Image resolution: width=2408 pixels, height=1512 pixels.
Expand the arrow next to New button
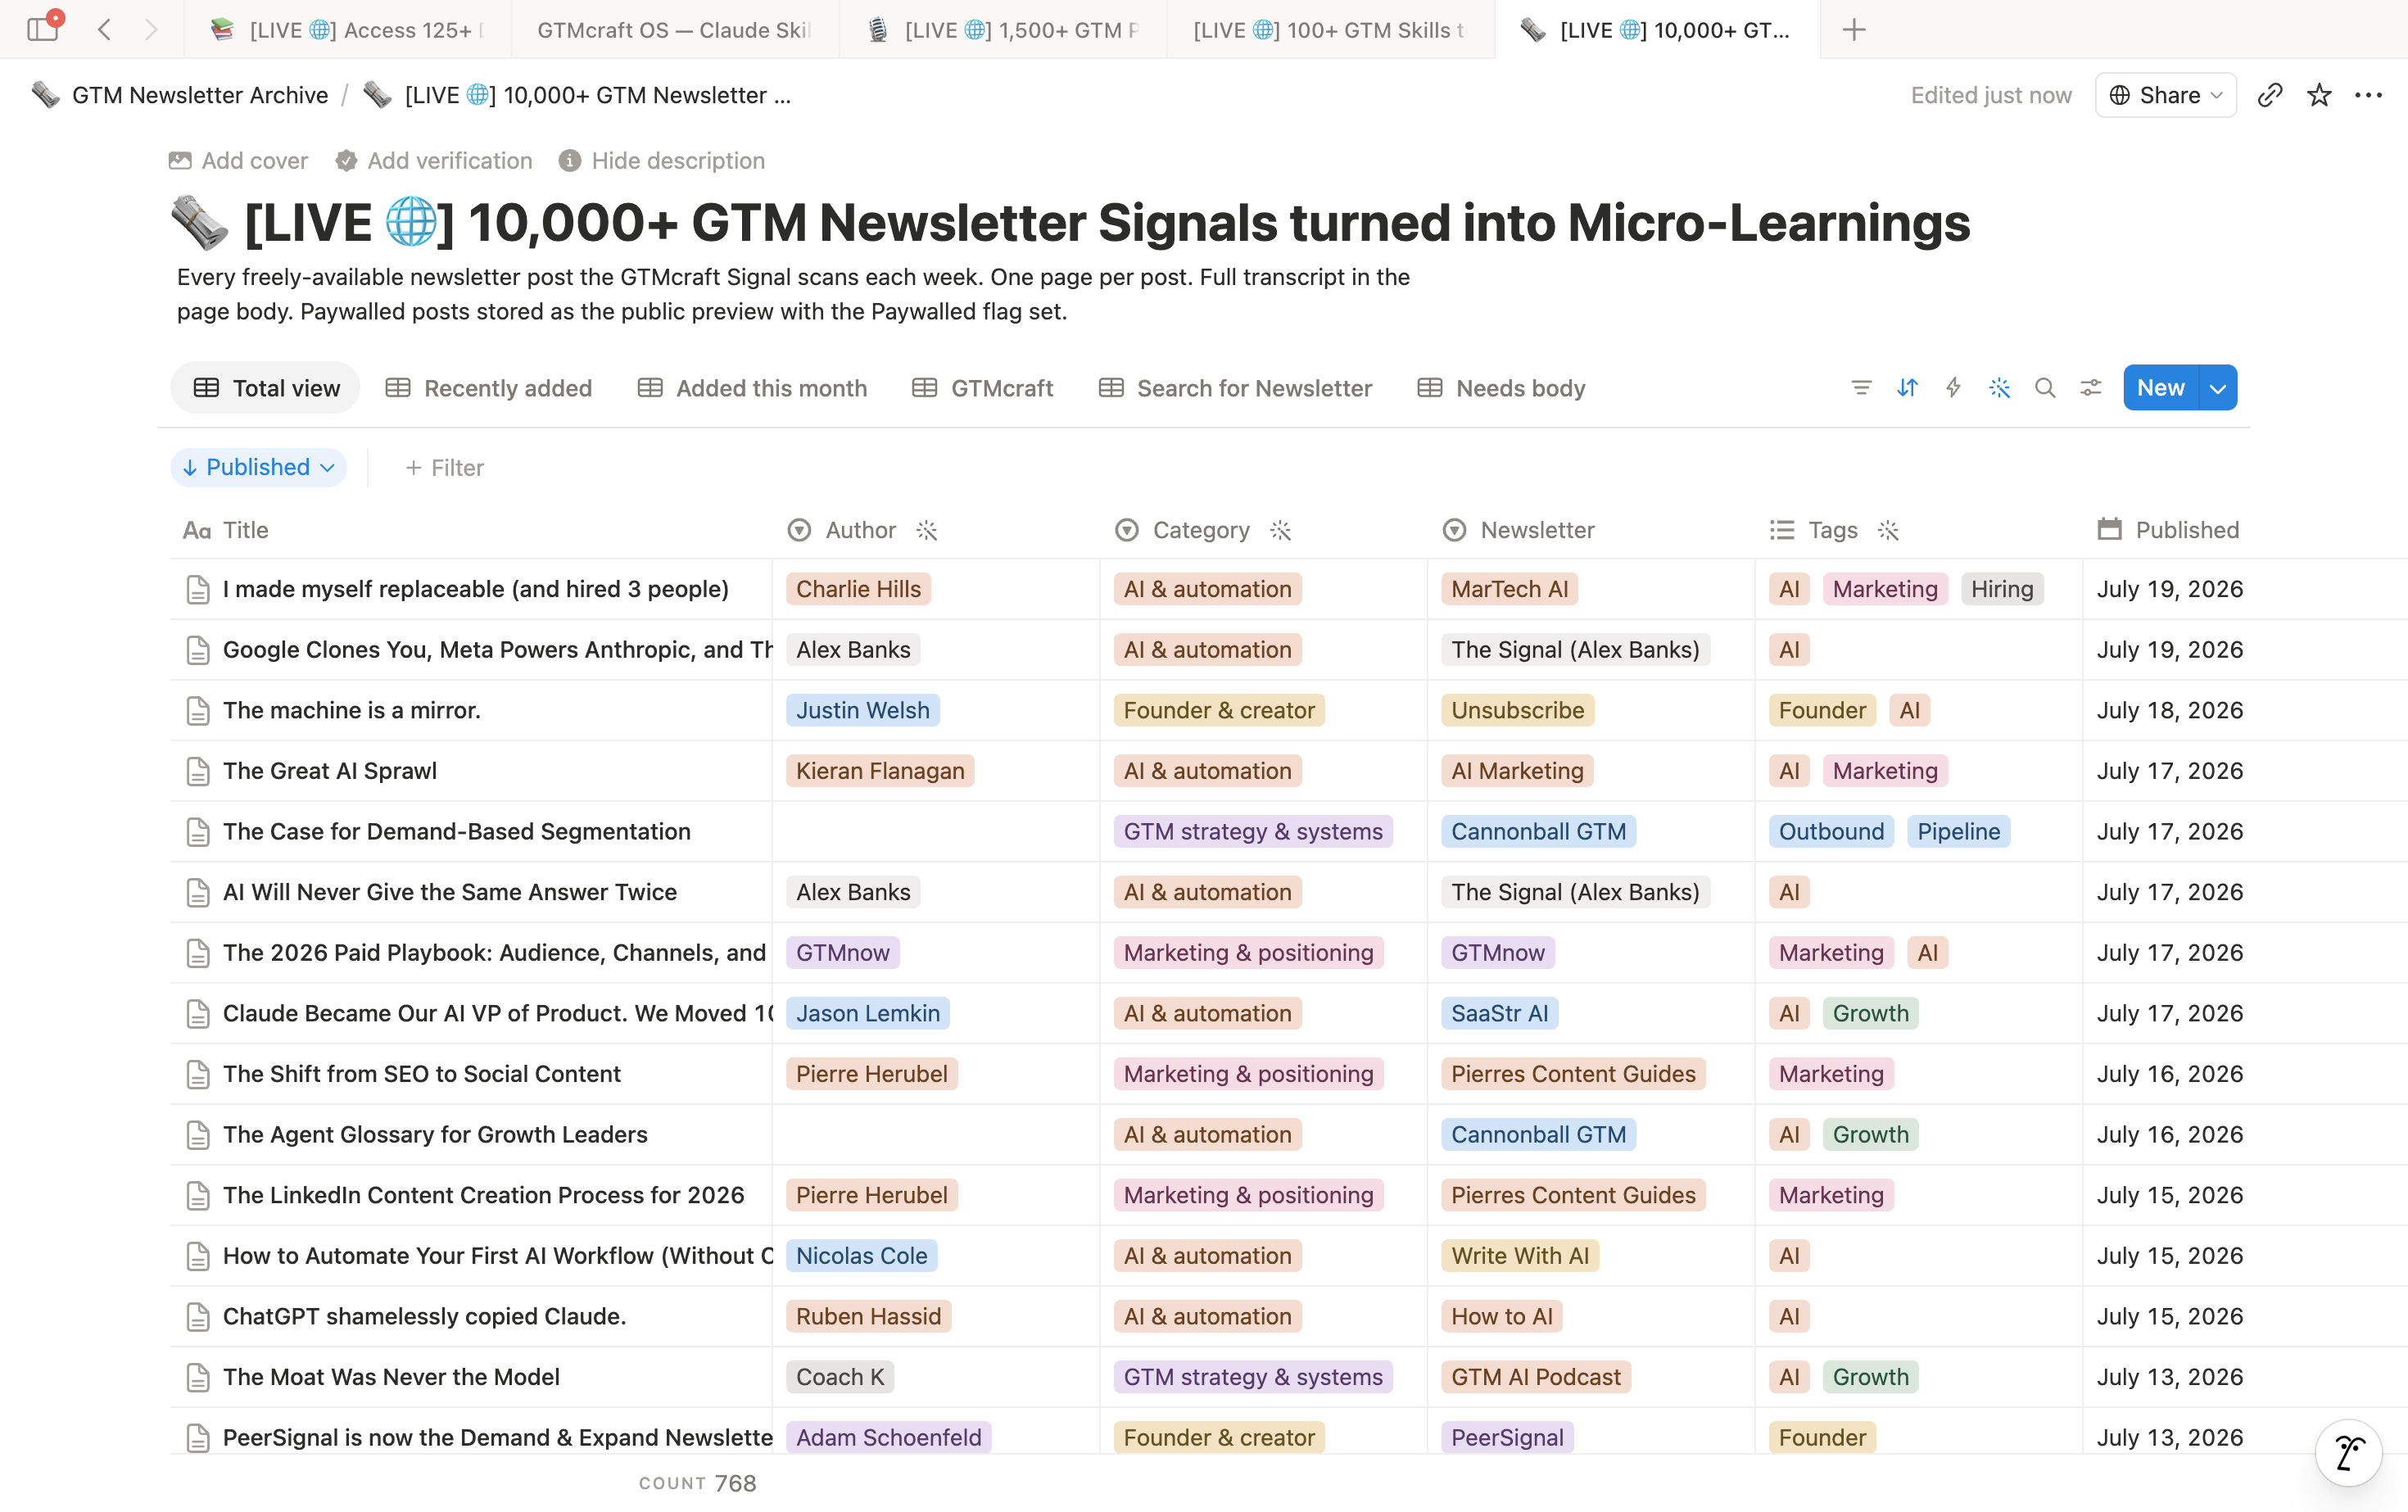[2218, 388]
